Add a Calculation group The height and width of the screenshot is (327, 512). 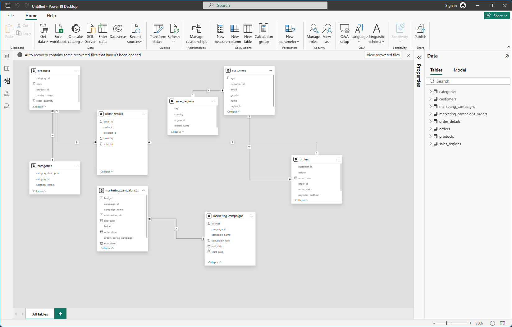click(x=264, y=34)
